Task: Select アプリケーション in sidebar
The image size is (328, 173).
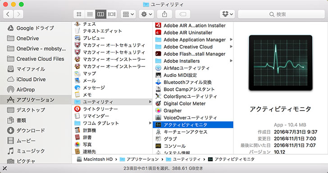Action: click(x=36, y=100)
